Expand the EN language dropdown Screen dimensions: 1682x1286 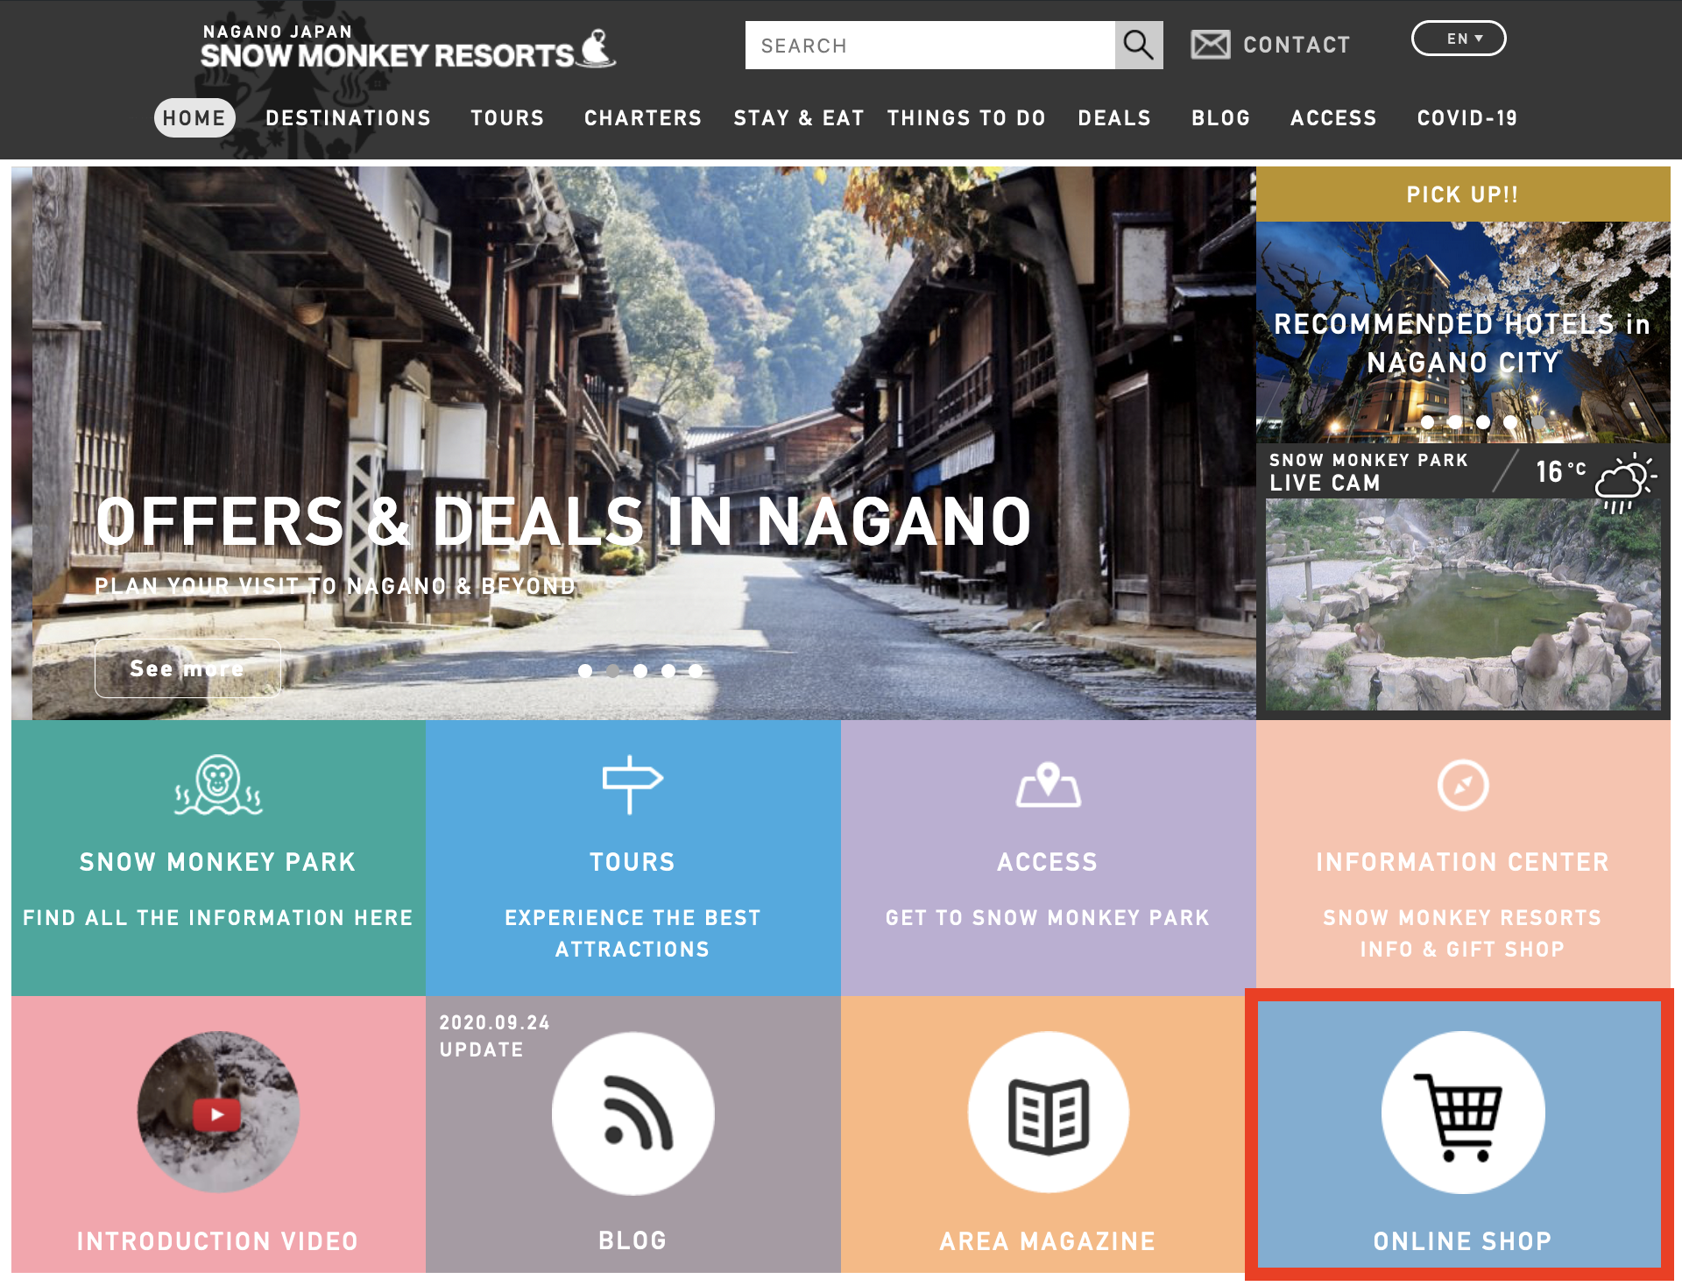click(x=1459, y=39)
